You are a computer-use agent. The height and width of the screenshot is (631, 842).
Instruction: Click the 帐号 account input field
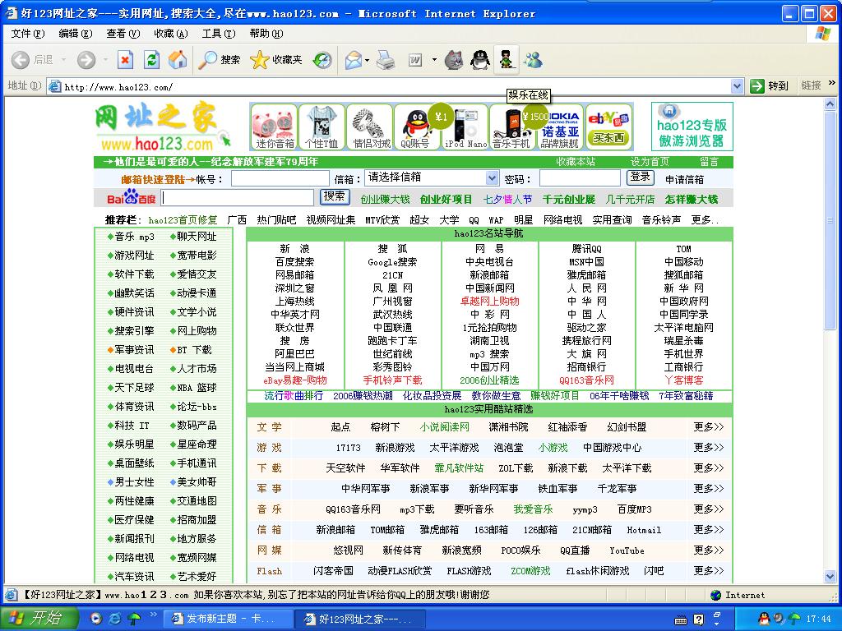tap(280, 178)
